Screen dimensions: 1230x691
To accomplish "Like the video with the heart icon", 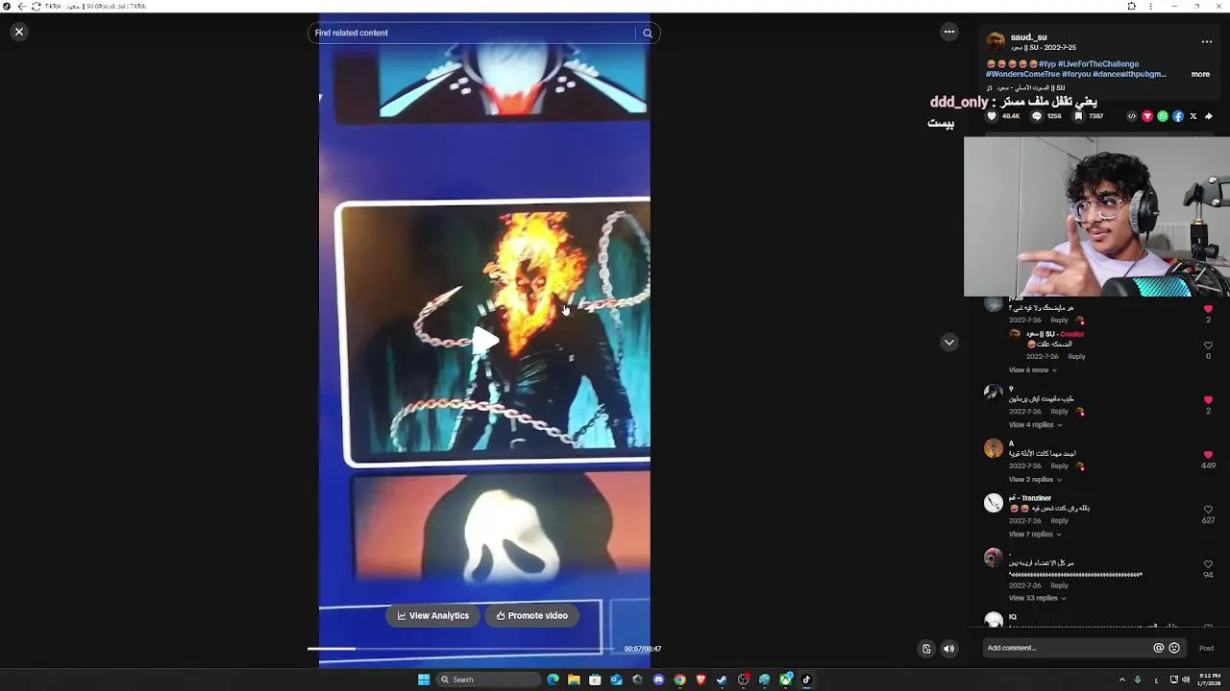I will tap(993, 116).
